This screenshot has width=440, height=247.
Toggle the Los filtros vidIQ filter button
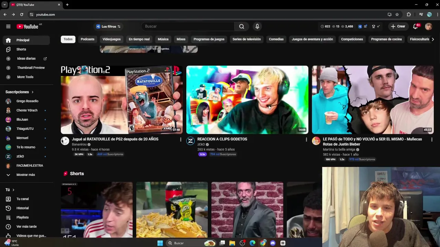tap(108, 26)
